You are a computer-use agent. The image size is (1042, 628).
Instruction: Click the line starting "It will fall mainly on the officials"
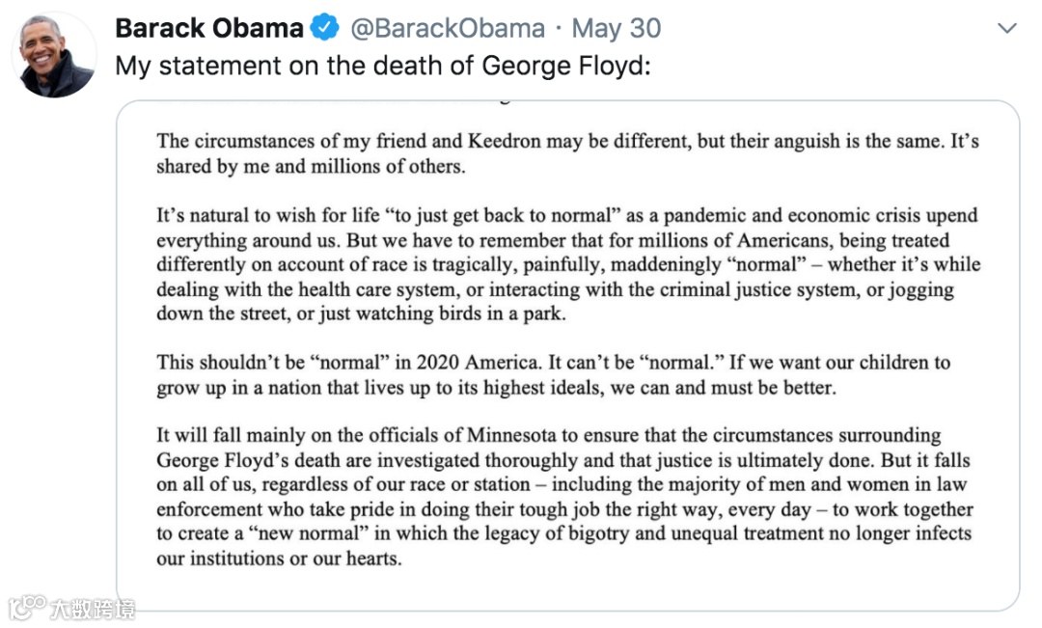point(548,436)
